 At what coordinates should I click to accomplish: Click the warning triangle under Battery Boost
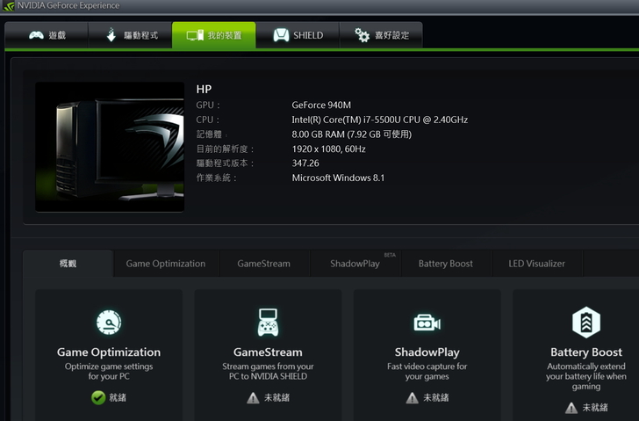point(571,408)
